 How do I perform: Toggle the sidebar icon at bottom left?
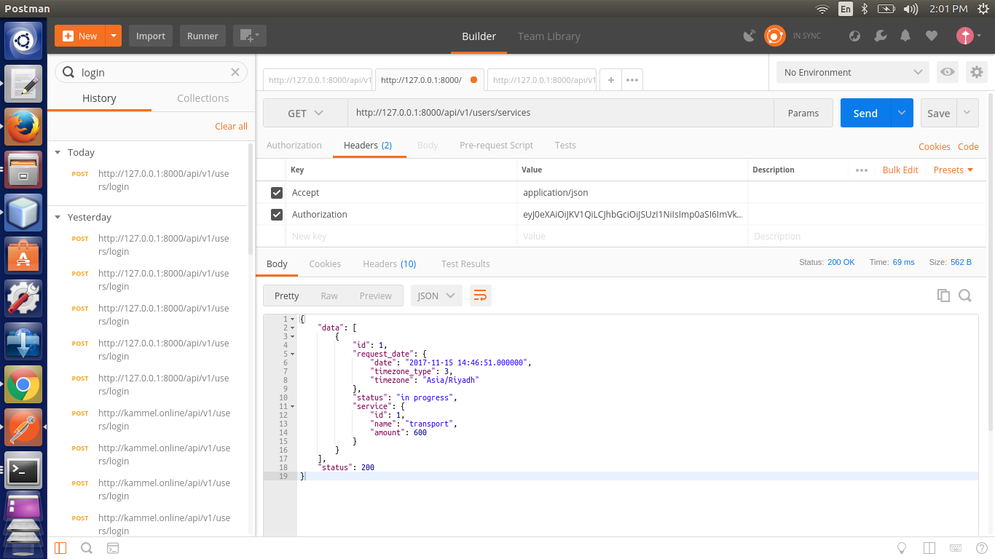click(x=60, y=548)
